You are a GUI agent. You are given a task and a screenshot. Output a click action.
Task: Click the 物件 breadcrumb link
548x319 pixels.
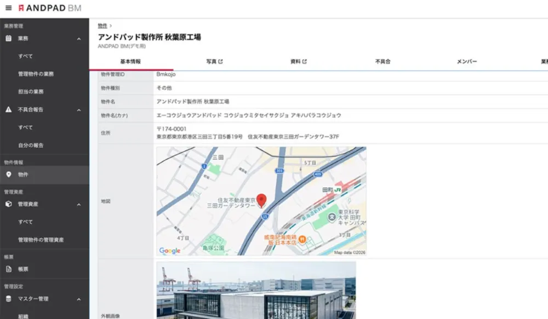point(102,26)
